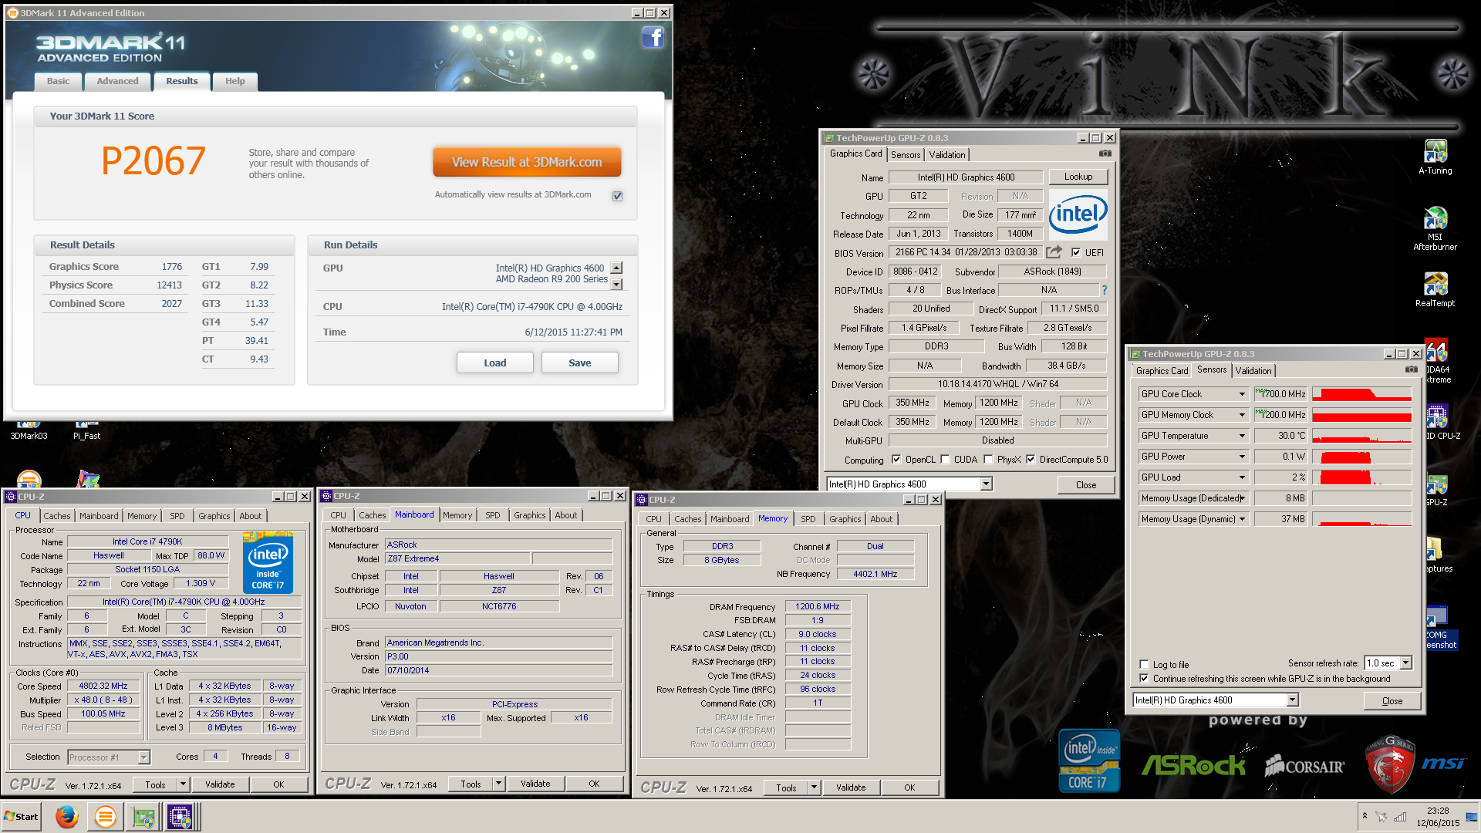The image size is (1481, 833).
Task: Toggle the PhysX computing checkbox
Action: pos(988,459)
